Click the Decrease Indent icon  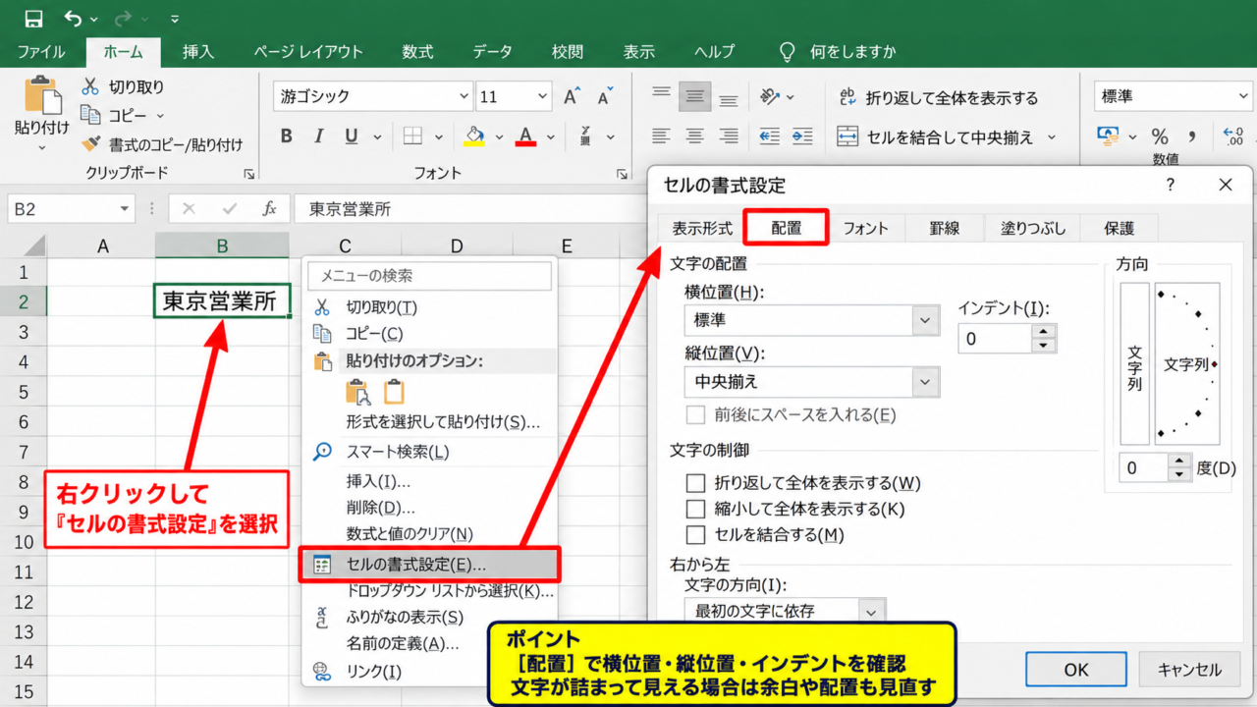(770, 136)
